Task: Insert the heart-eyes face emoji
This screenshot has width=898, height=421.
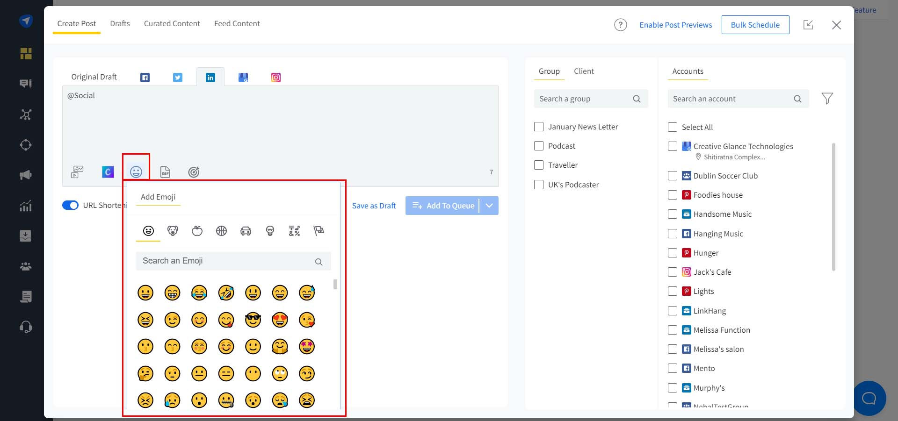Action: pos(280,320)
